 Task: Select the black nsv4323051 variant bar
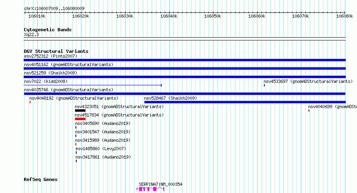click(80, 111)
